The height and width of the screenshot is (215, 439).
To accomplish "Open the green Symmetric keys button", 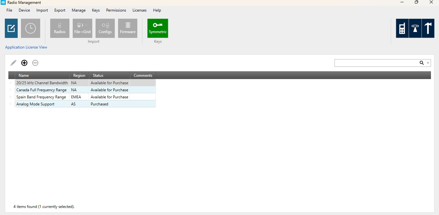I will [158, 28].
